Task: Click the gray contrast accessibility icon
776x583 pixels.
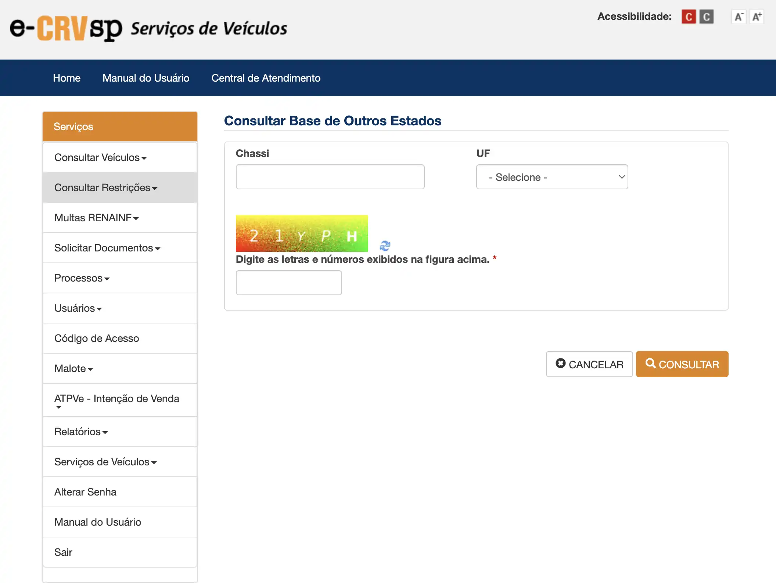Action: tap(706, 17)
